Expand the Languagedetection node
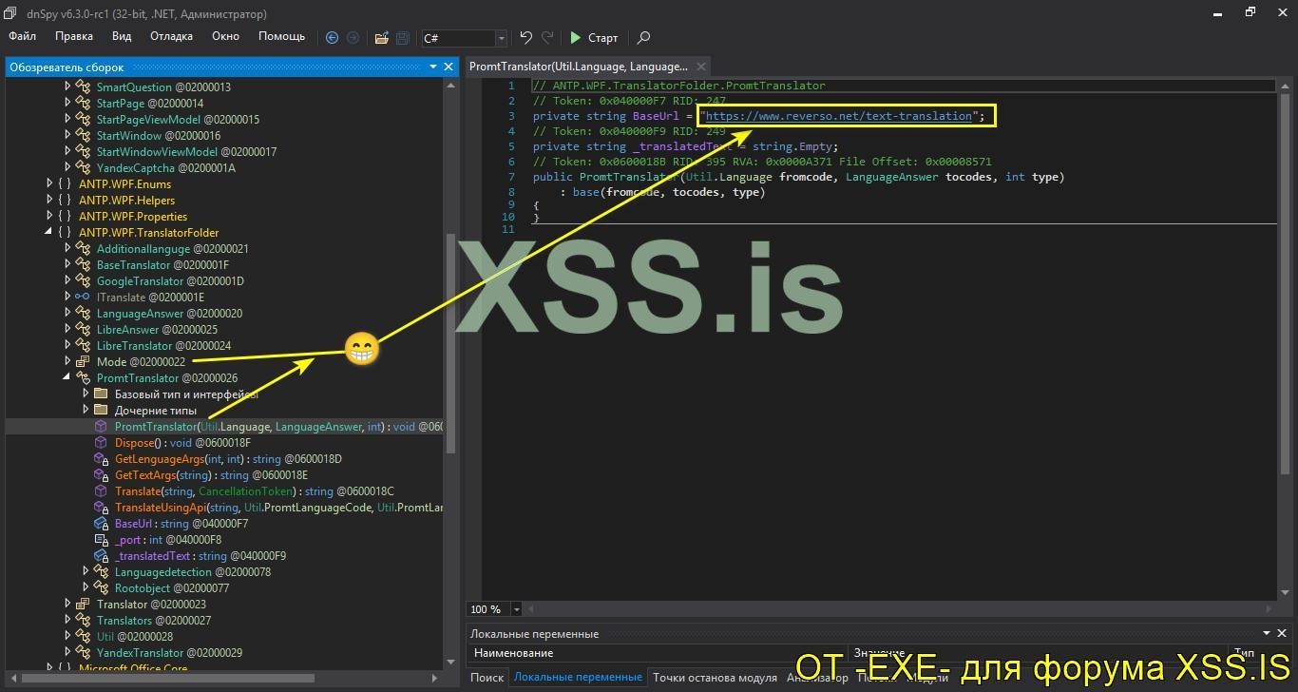The width and height of the screenshot is (1298, 692). [86, 572]
